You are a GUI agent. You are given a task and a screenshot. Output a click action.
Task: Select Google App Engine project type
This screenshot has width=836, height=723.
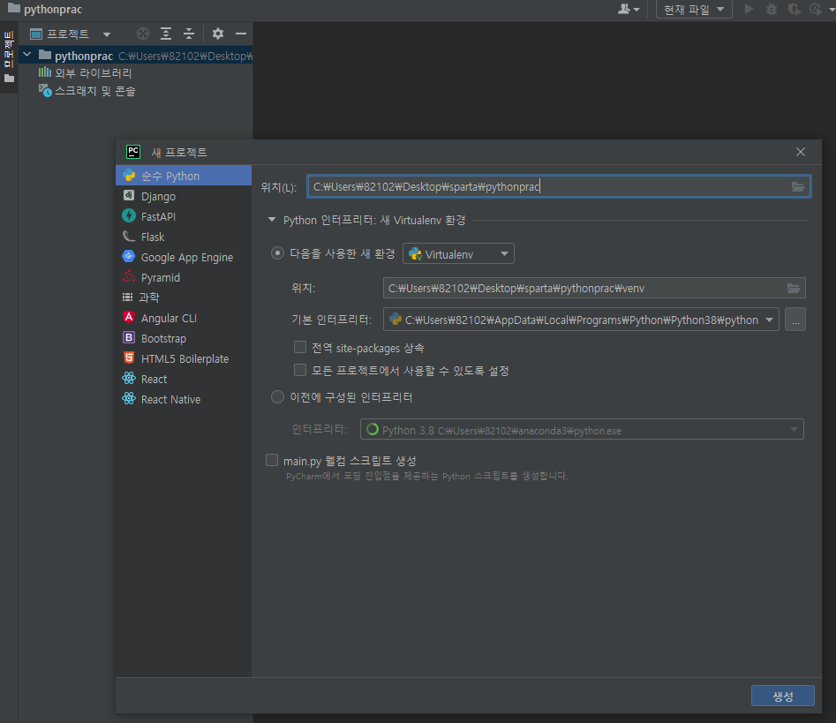[x=184, y=257]
